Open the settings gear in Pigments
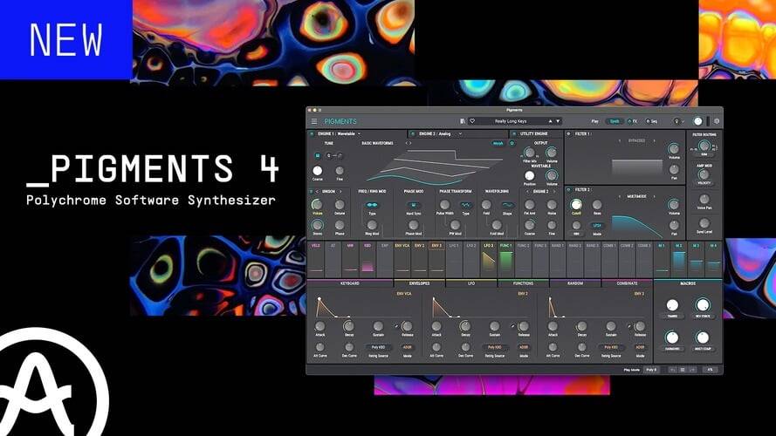Screen dimensions: 776x436 717,121
